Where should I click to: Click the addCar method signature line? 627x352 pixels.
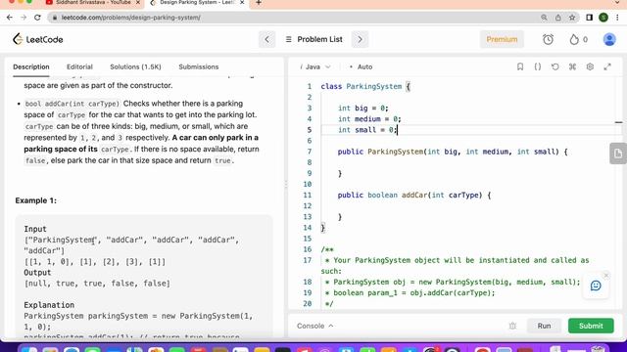[x=413, y=196]
